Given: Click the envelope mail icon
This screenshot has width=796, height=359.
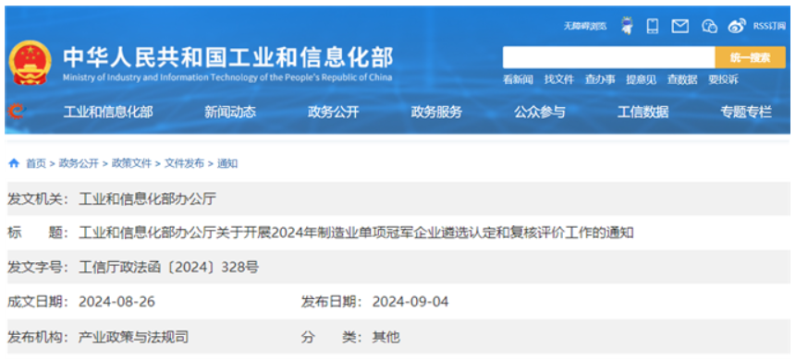Looking at the screenshot, I should 680,26.
